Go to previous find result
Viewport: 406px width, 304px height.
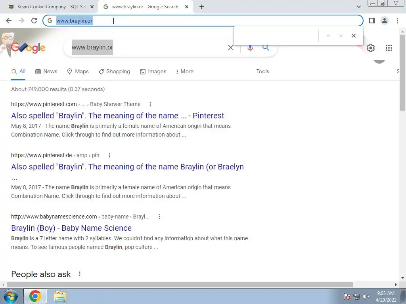click(328, 36)
